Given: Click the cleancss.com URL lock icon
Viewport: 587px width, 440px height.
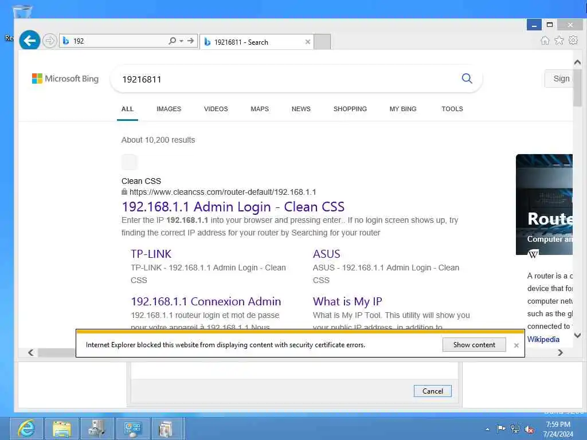Looking at the screenshot, I should (124, 191).
